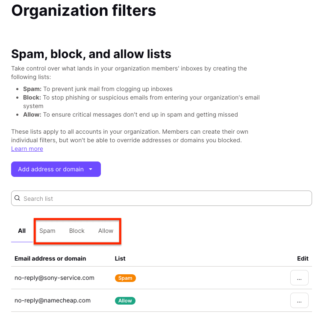Select the Allow tab

click(x=106, y=231)
